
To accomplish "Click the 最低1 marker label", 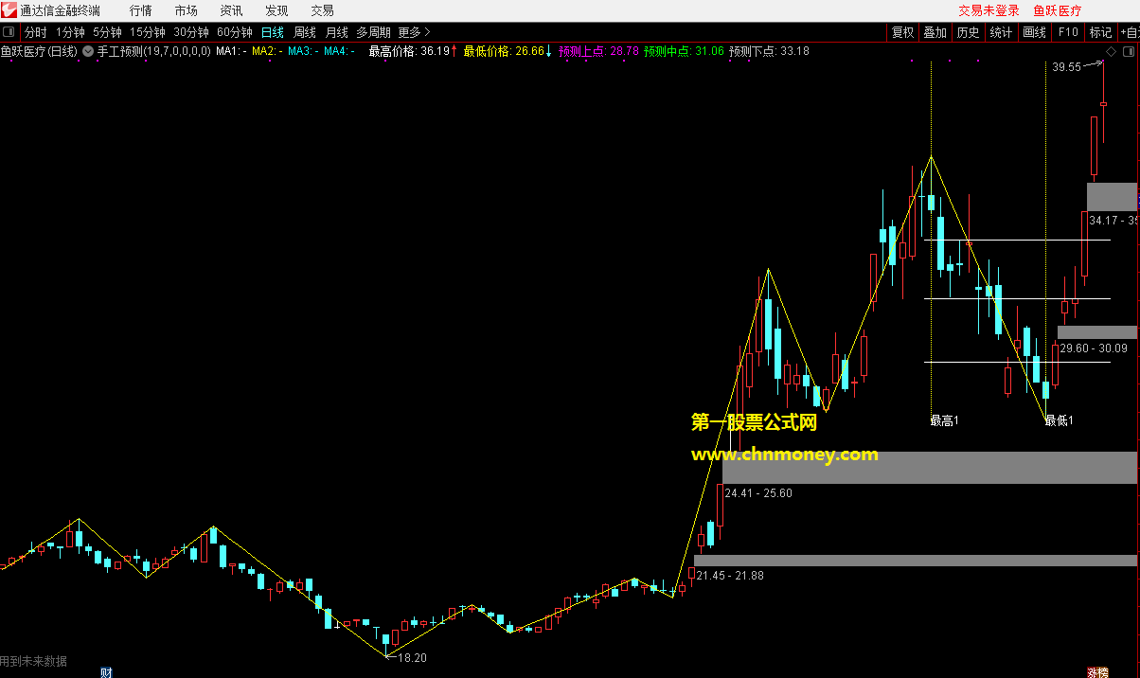I will 1059,420.
